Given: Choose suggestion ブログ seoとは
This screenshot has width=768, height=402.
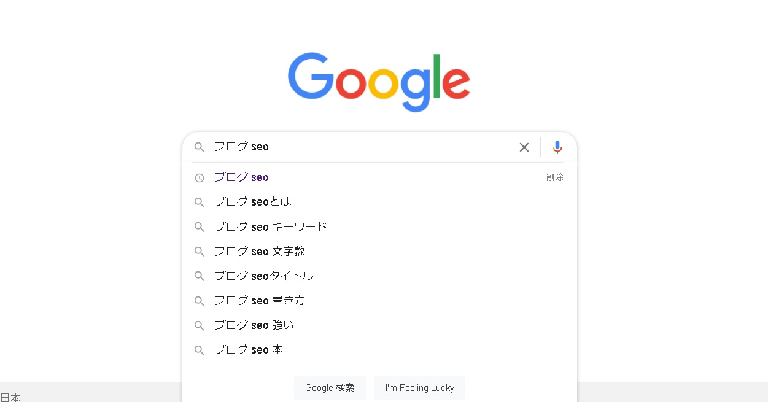Looking at the screenshot, I should (x=252, y=202).
